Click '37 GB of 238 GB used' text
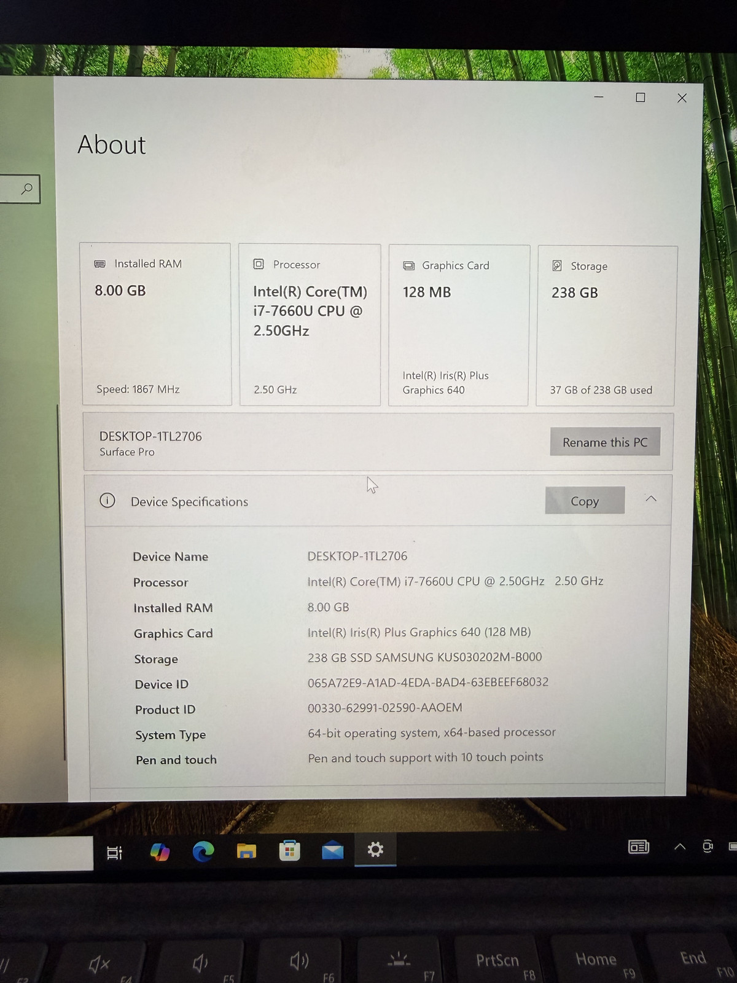 (x=601, y=390)
